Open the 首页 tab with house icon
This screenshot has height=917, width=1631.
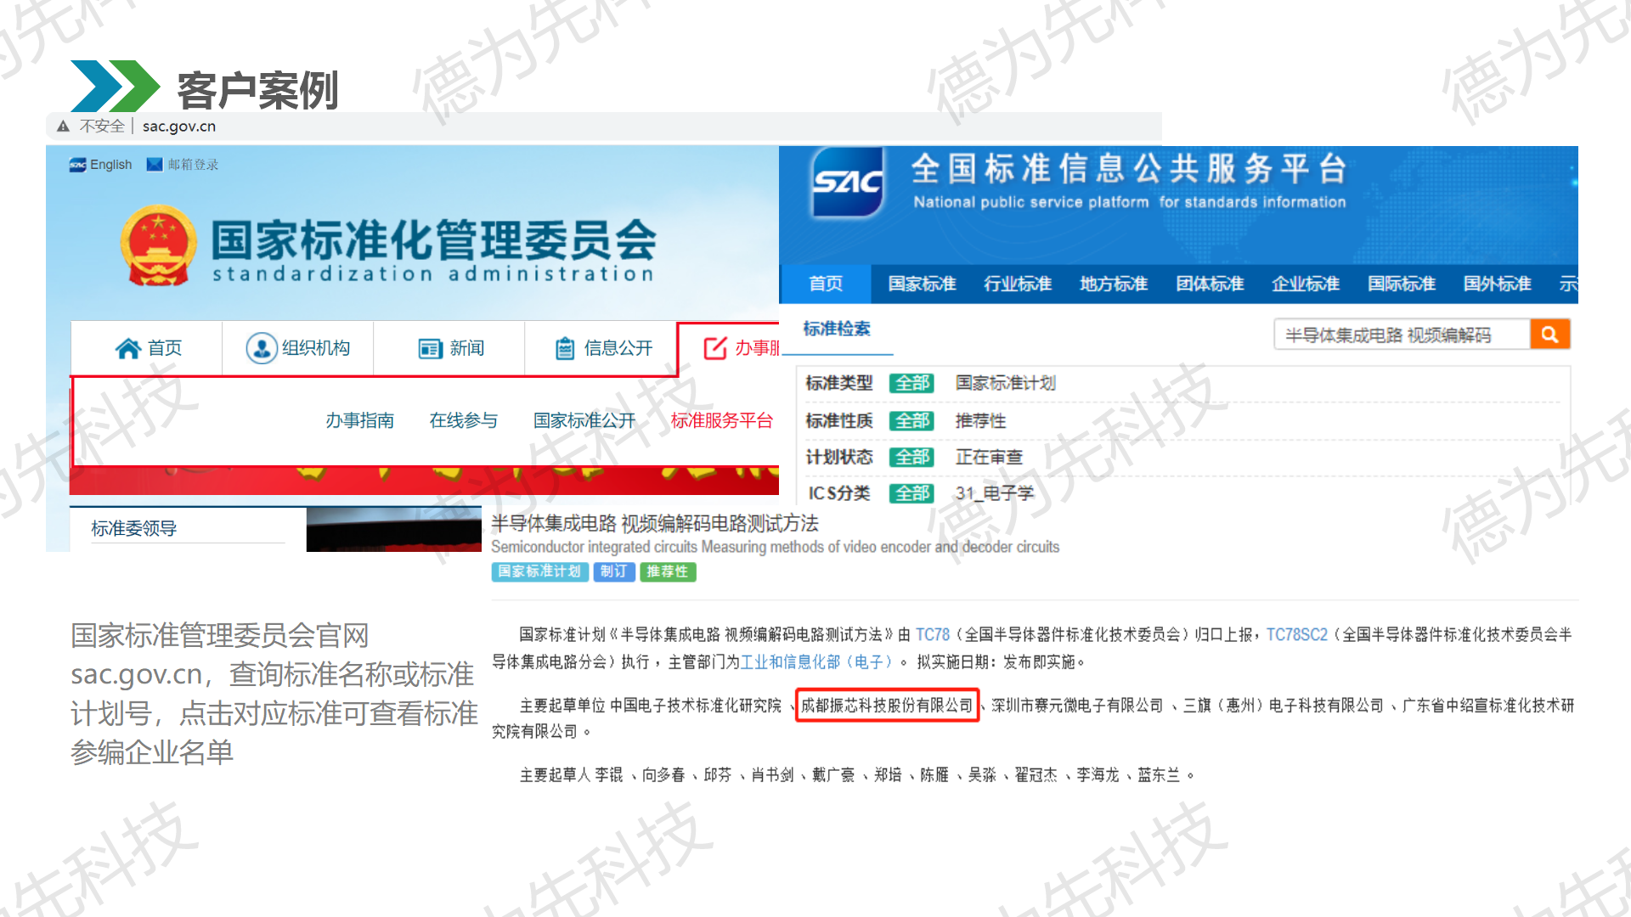147,348
